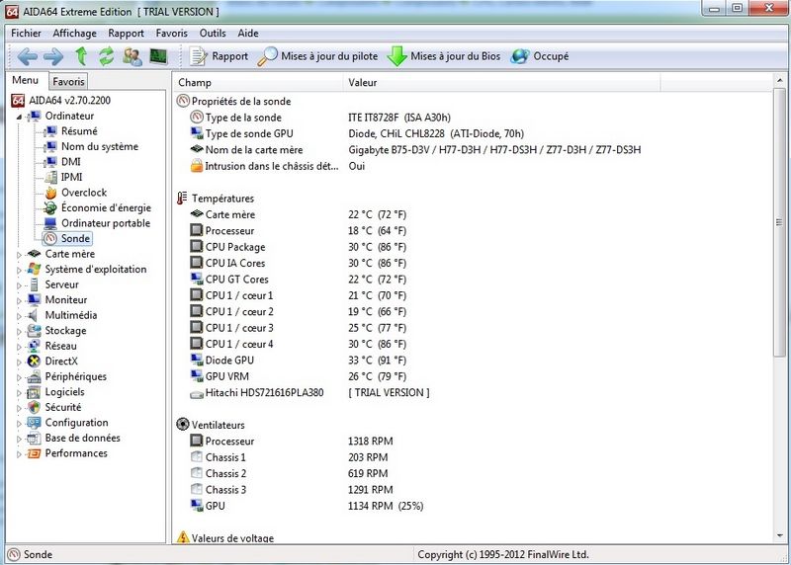This screenshot has height=565, width=791.
Task: Click the blue Back arrow icon
Action: (x=28, y=56)
